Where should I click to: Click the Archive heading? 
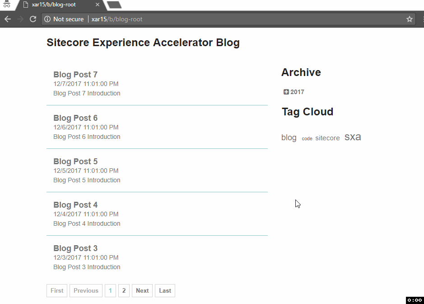point(301,72)
